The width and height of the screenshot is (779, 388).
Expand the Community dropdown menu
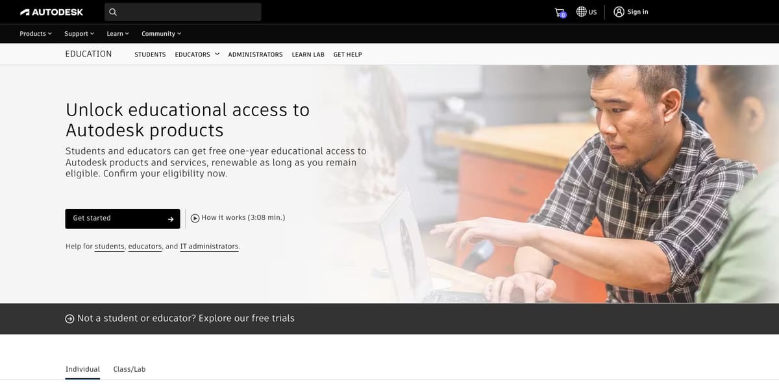coord(161,34)
